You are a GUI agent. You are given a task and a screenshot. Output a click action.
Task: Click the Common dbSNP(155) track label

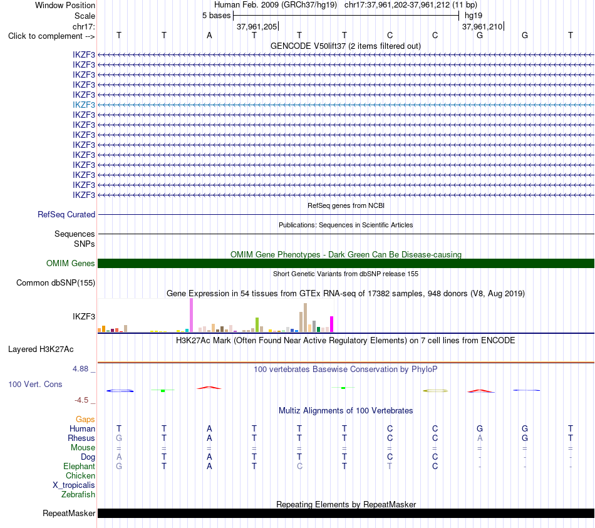[x=56, y=282]
